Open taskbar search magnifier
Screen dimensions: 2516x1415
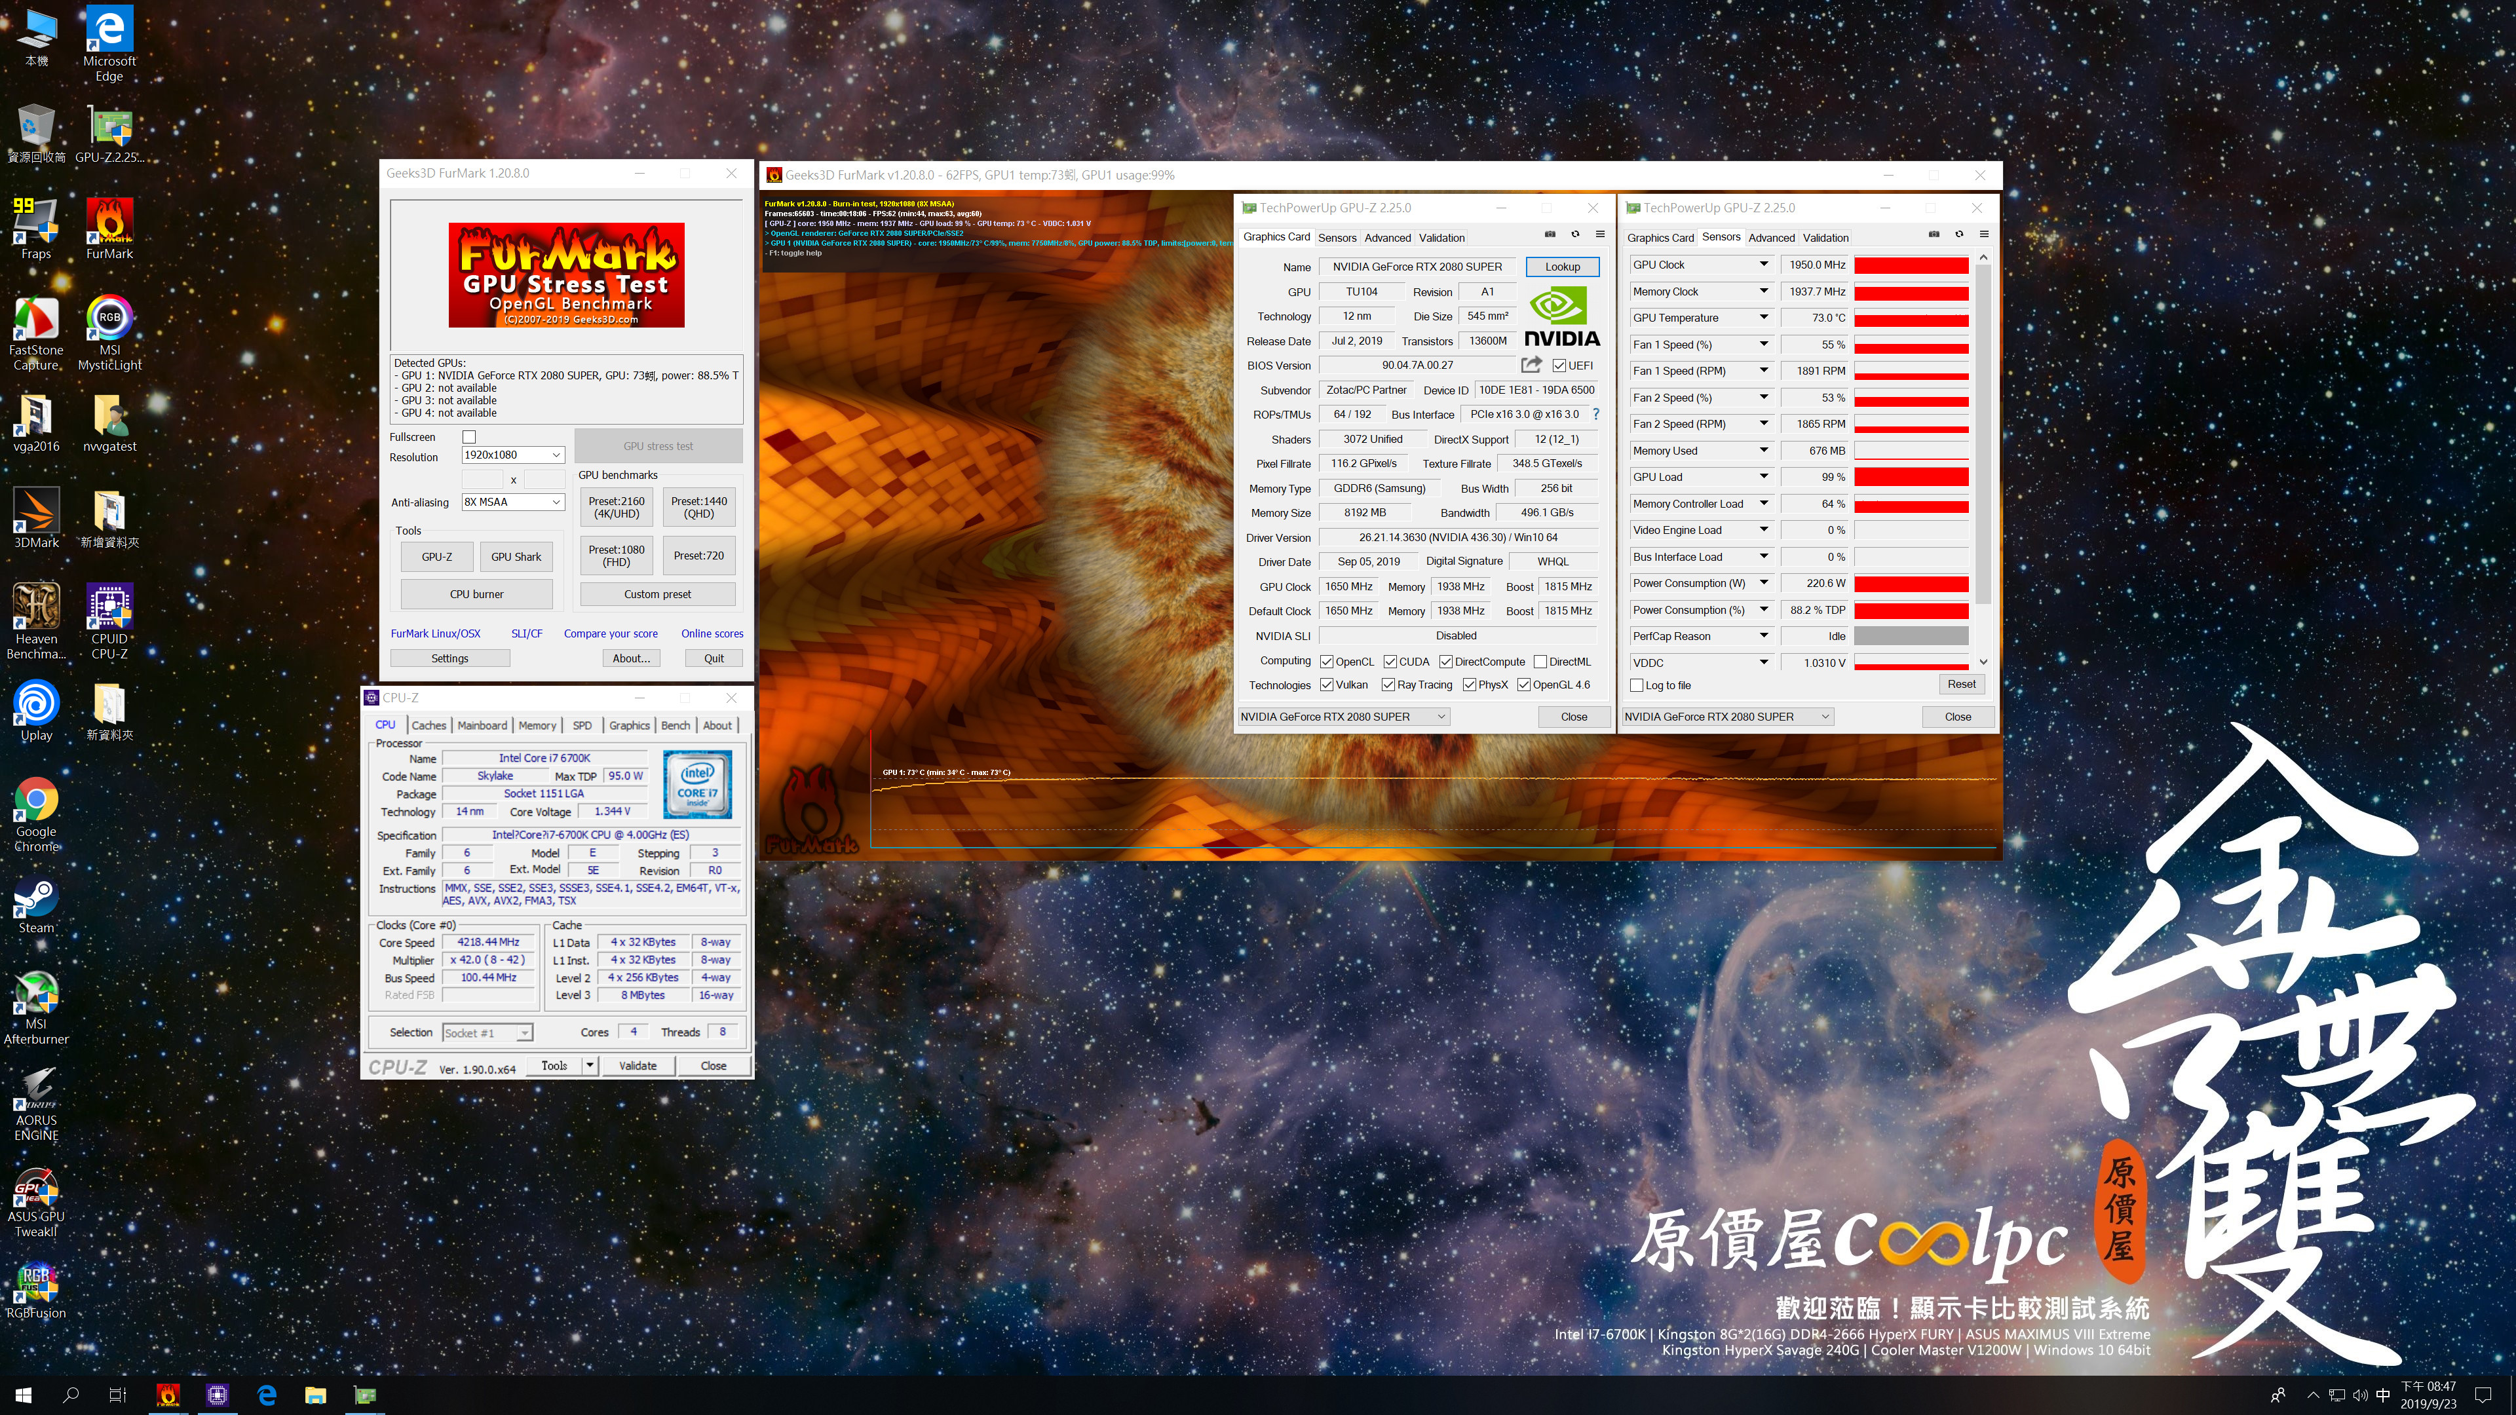[70, 1395]
